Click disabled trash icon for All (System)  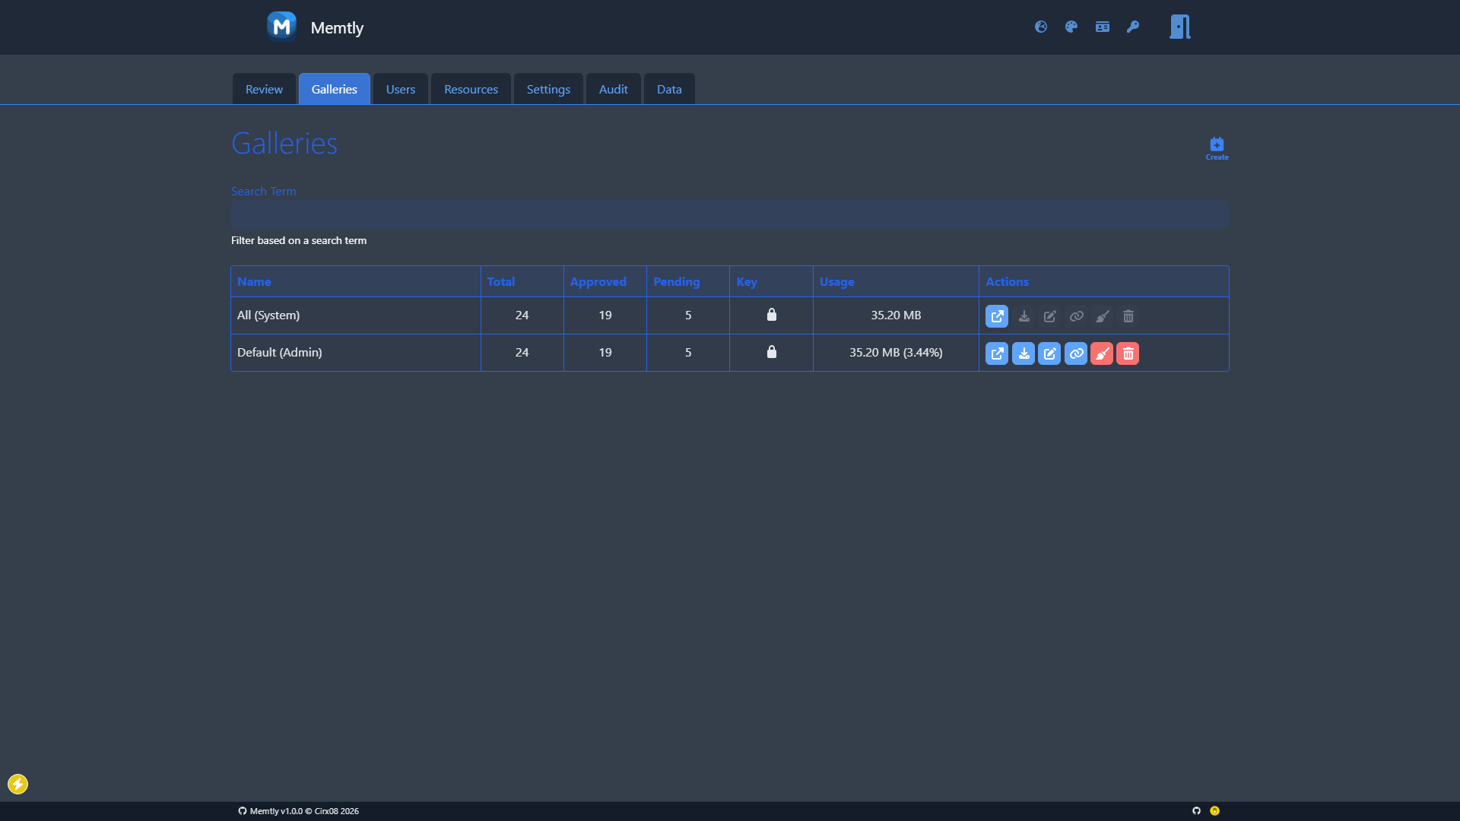tap(1128, 316)
